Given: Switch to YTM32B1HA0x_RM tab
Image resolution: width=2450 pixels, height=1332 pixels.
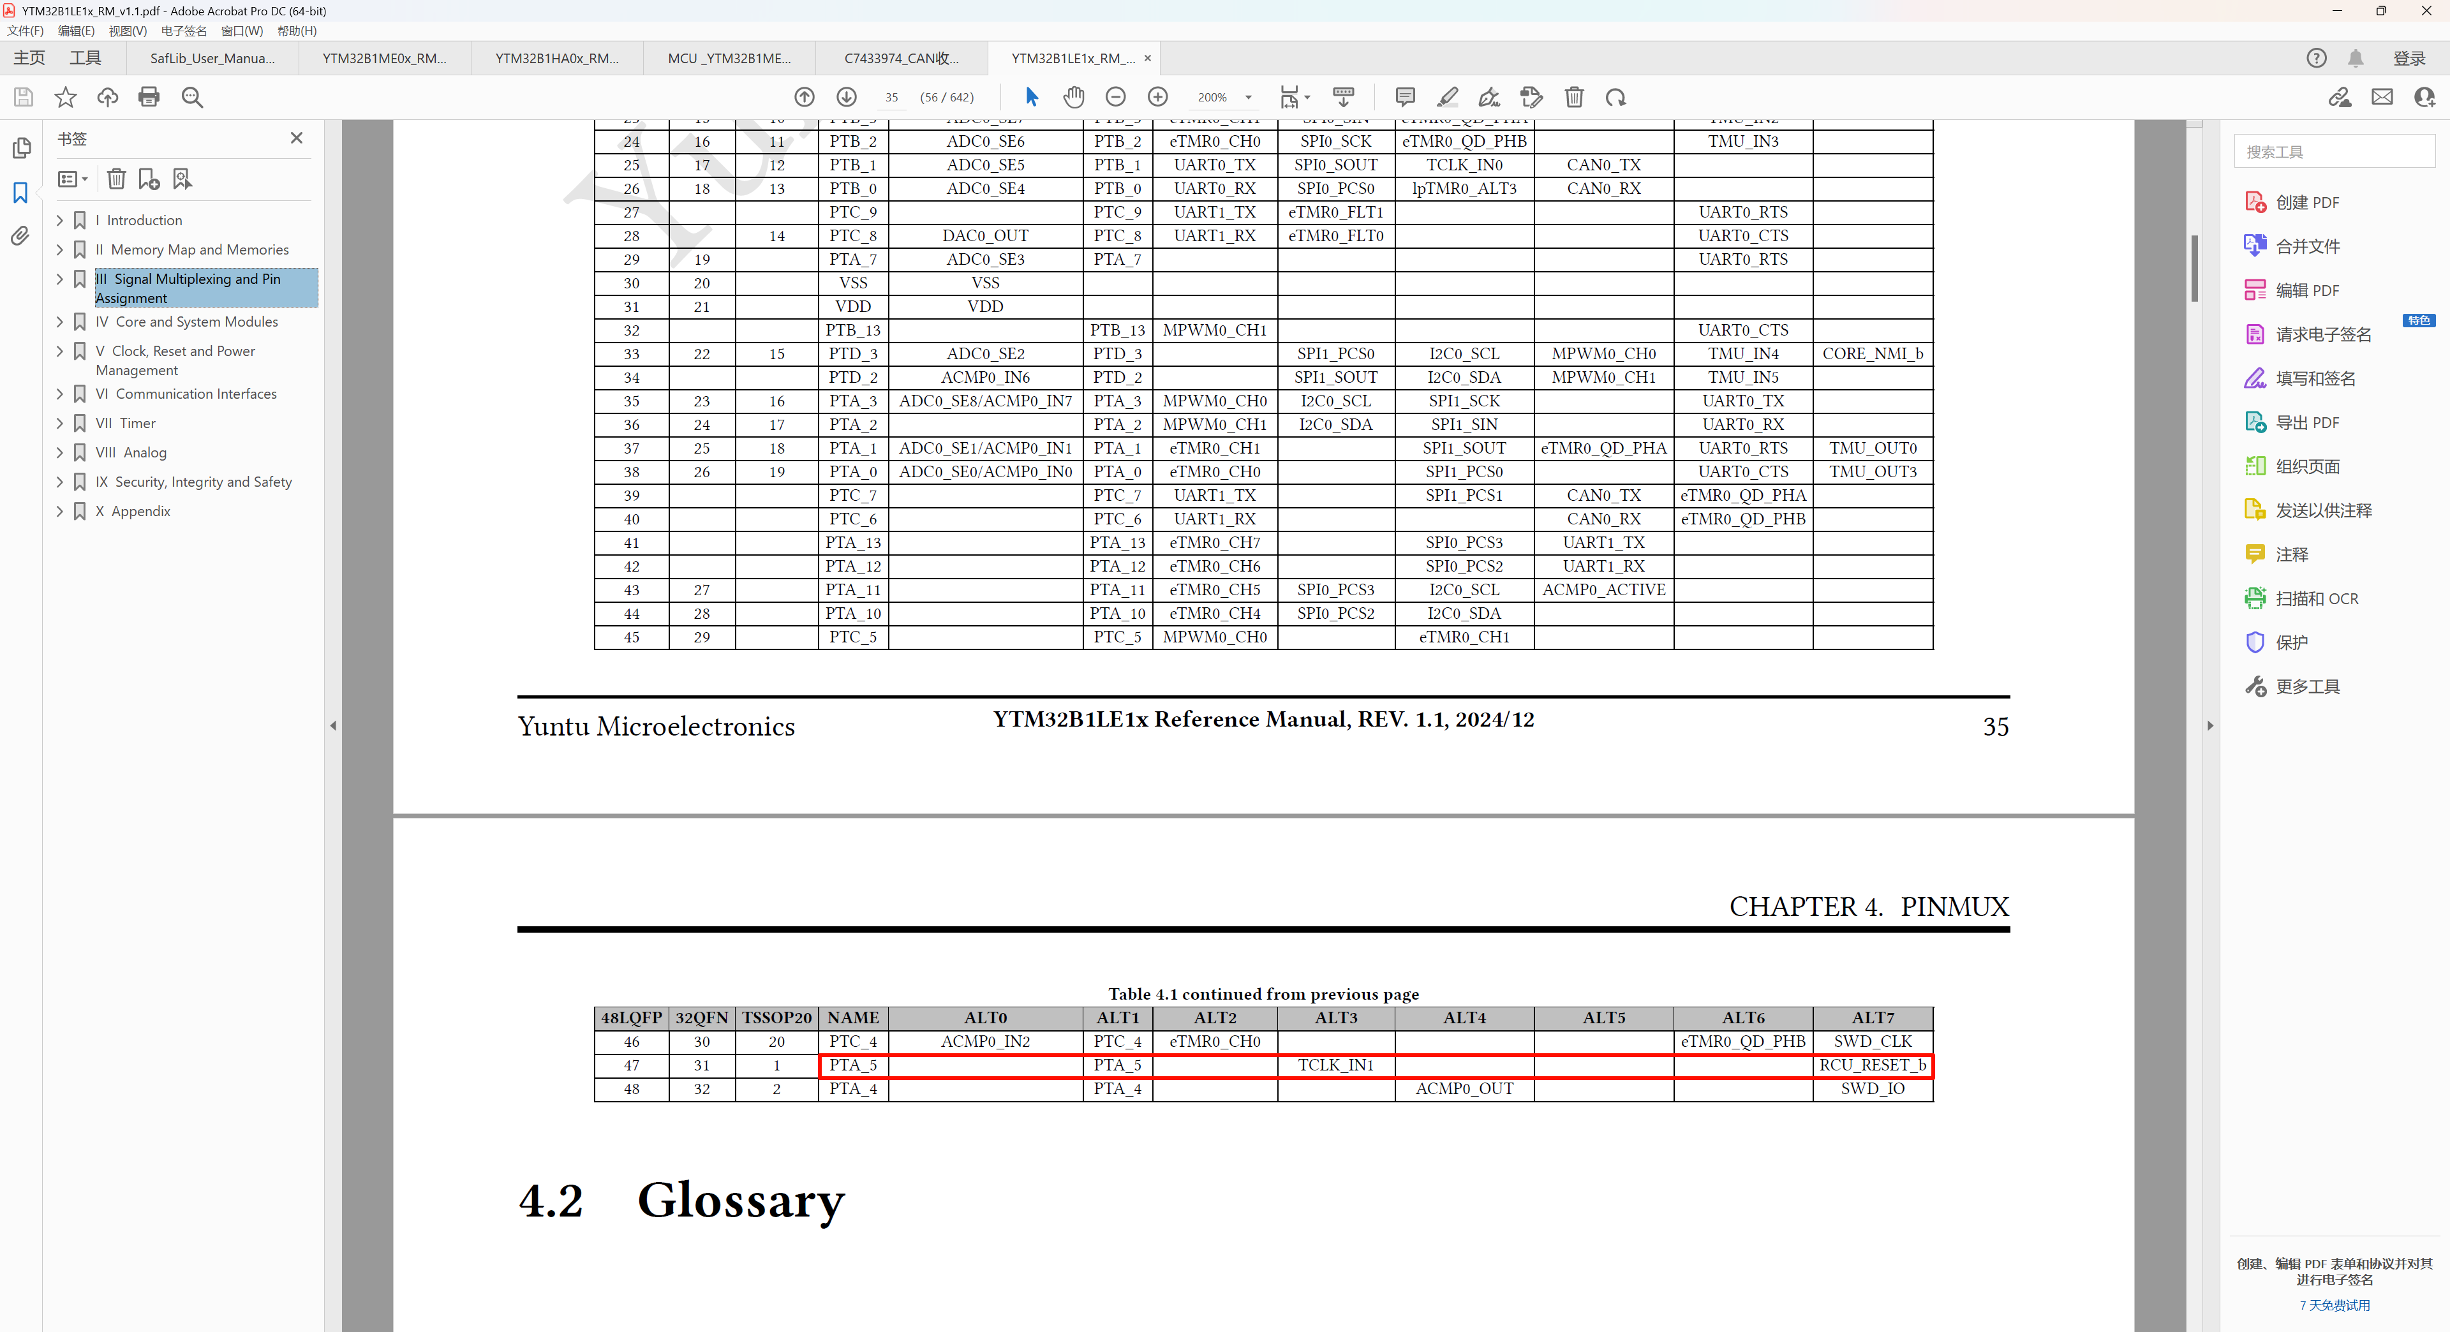Looking at the screenshot, I should point(556,58).
